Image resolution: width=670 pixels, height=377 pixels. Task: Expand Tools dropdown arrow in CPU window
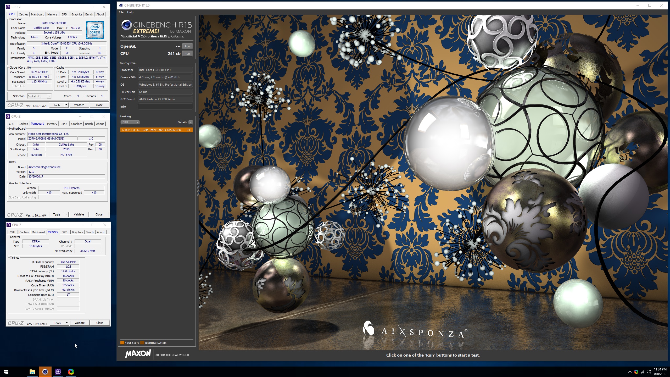(x=66, y=105)
